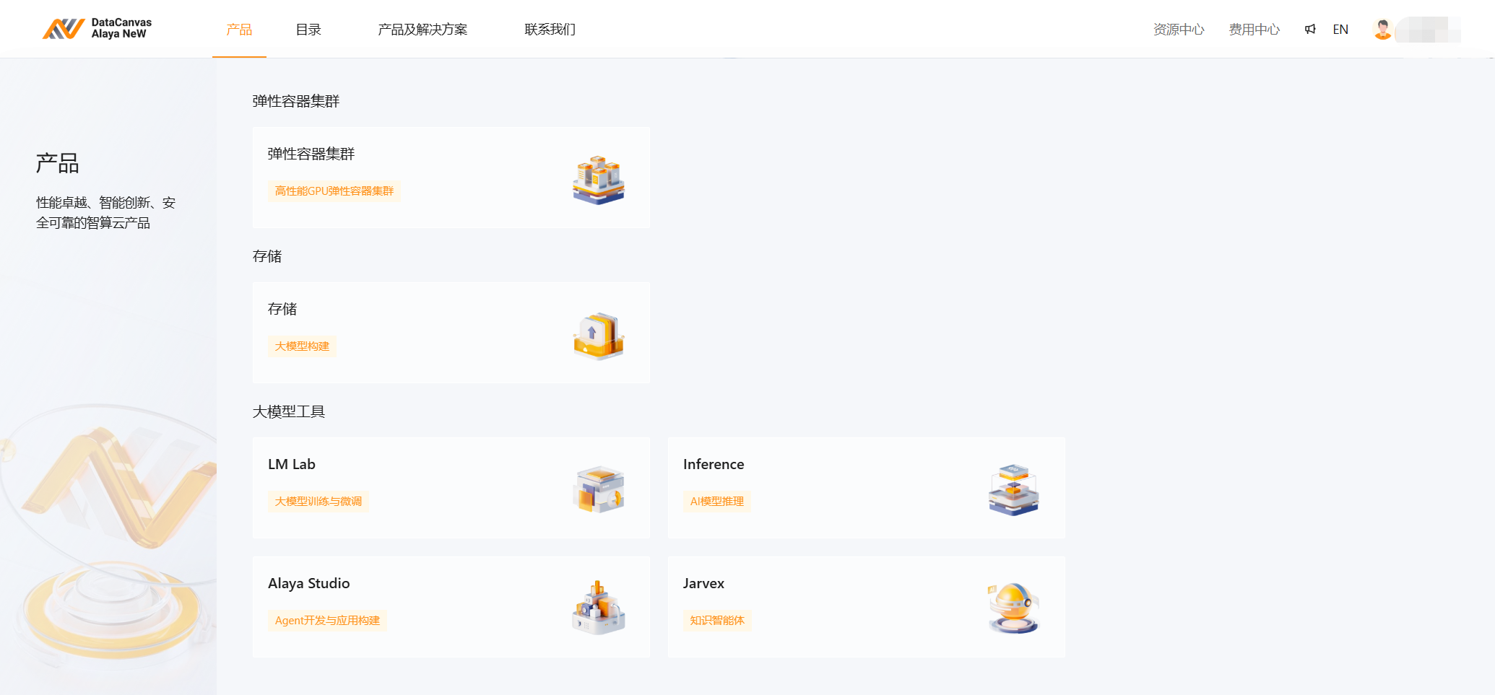Viewport: 1495px width, 695px height.
Task: Click the announcement megaphone icon
Action: (1309, 30)
